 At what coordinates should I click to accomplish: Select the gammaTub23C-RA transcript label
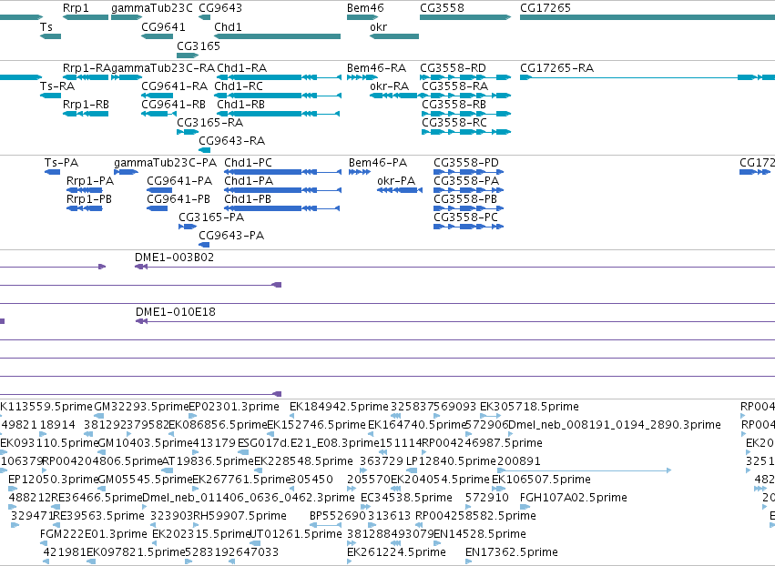pyautogui.click(x=163, y=67)
